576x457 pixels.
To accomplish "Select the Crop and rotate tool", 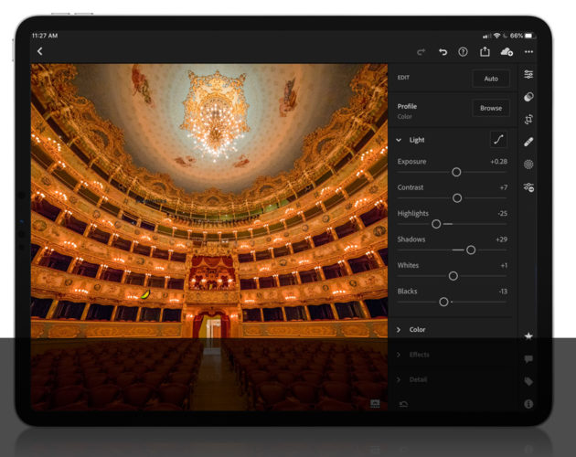I will click(528, 119).
